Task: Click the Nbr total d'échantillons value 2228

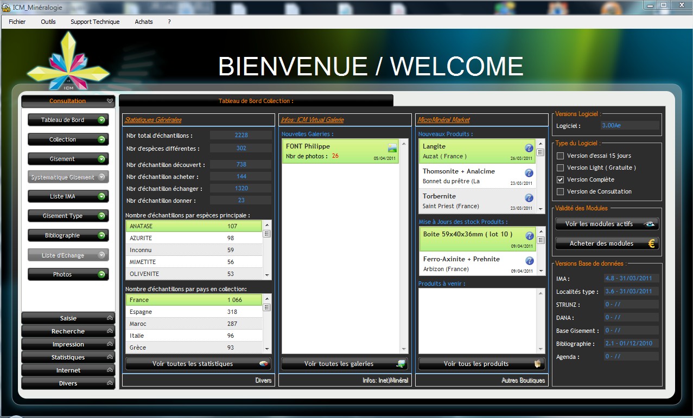Action: (x=241, y=135)
